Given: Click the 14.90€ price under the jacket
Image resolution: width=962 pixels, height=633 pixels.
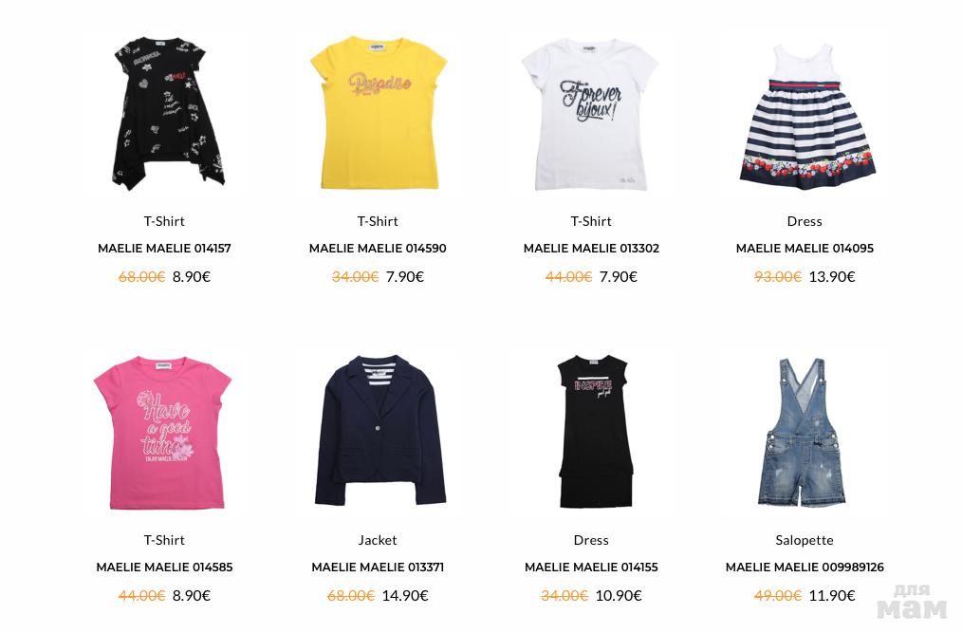Looking at the screenshot, I should coord(405,596).
